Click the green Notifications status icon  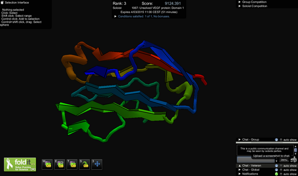pos(276,174)
